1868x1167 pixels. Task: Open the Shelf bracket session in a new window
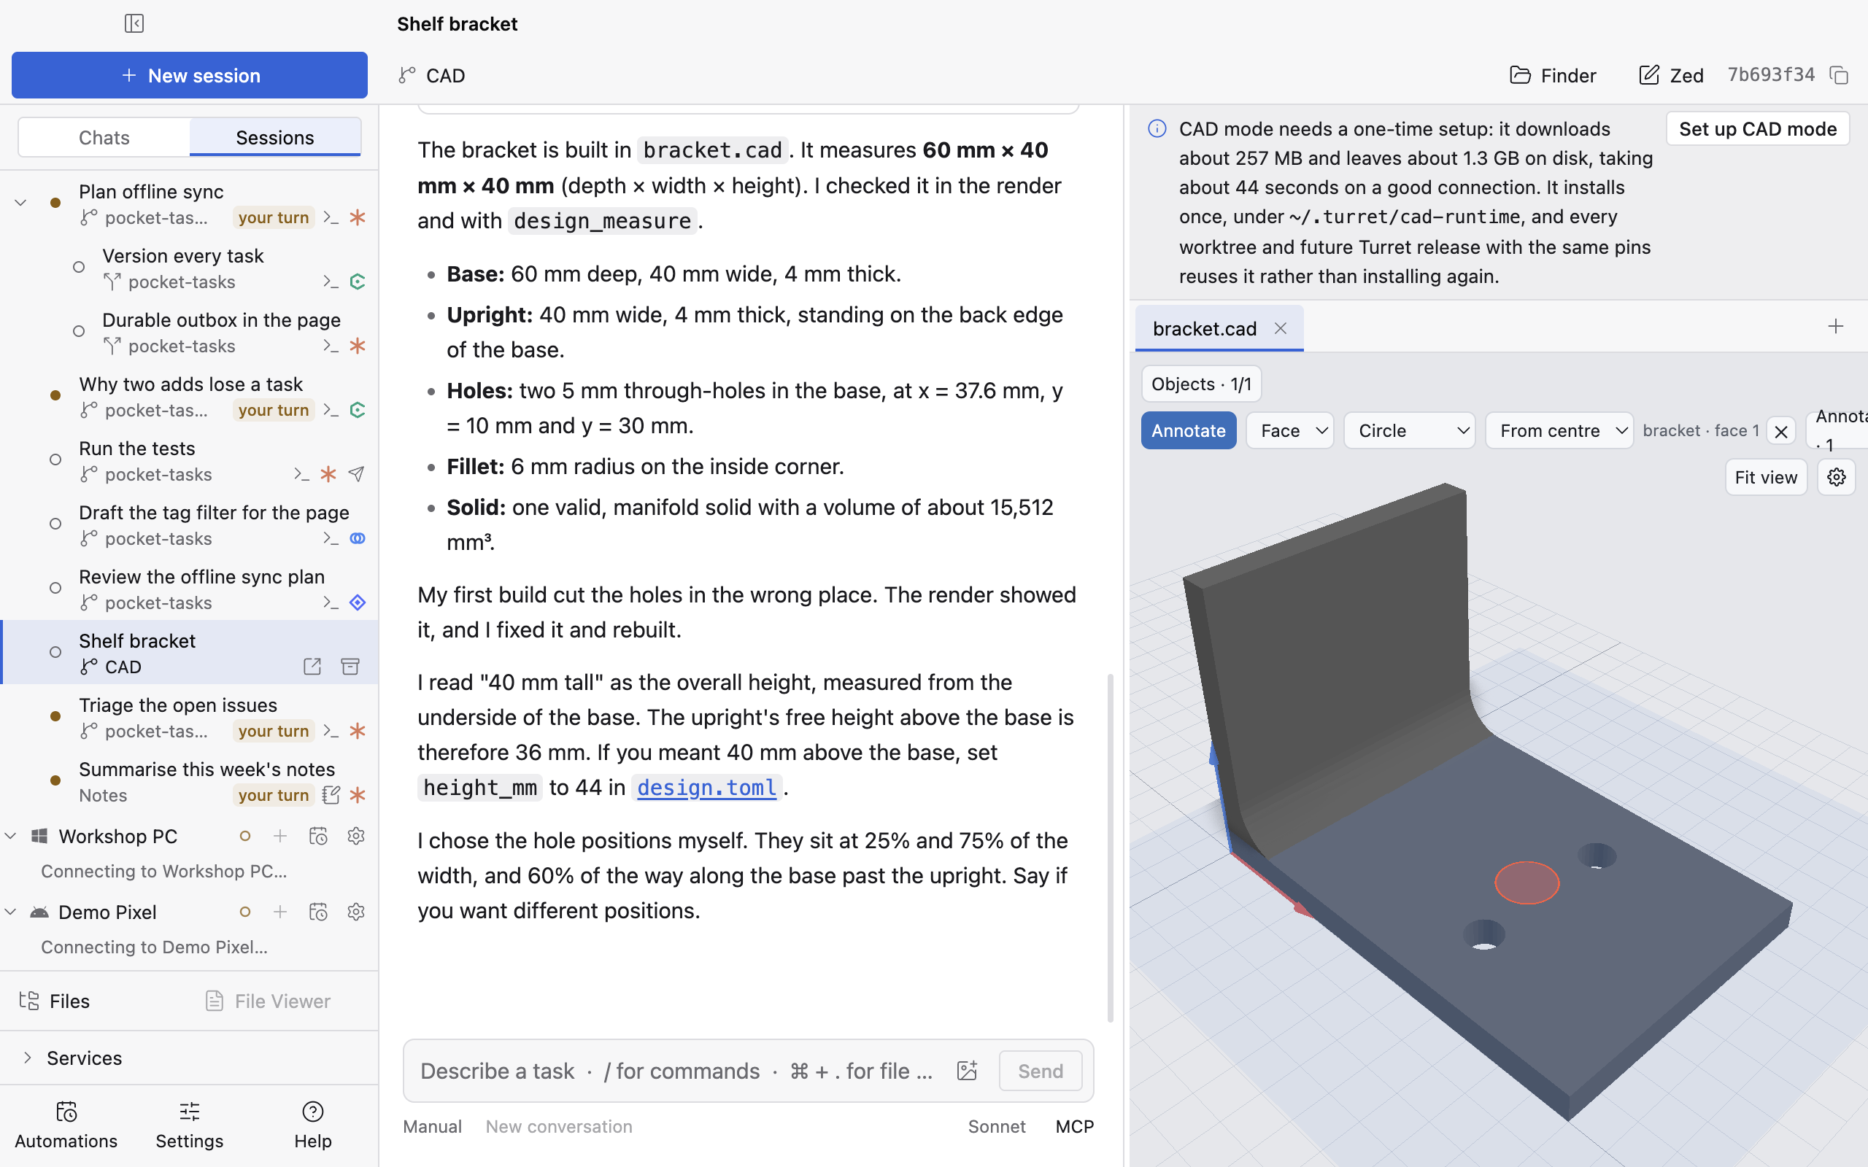tap(312, 666)
